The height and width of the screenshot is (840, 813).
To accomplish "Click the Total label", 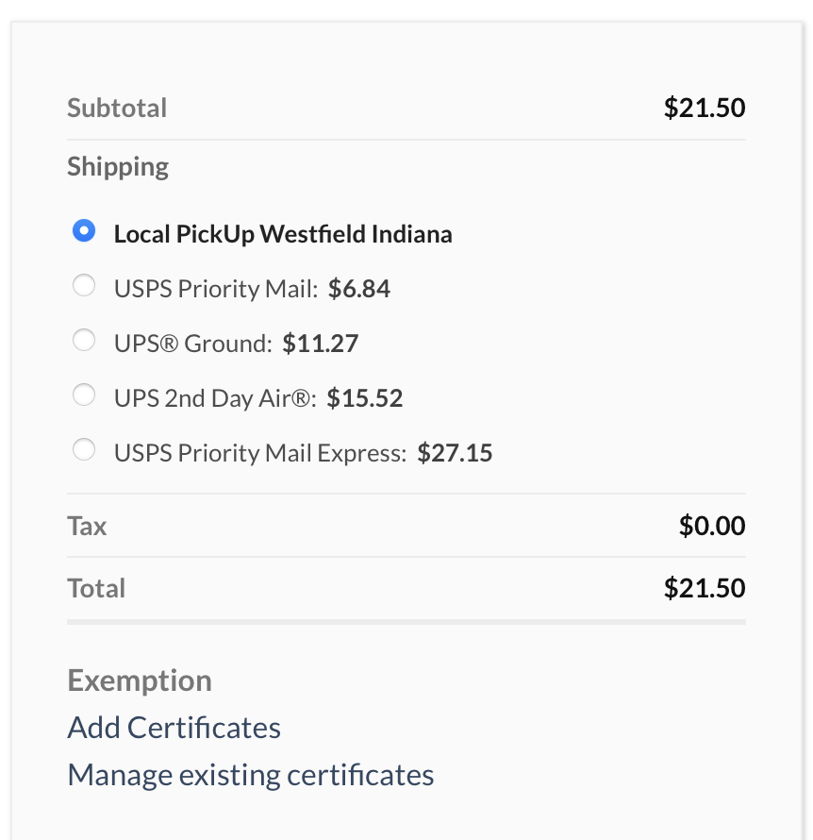I will (96, 588).
